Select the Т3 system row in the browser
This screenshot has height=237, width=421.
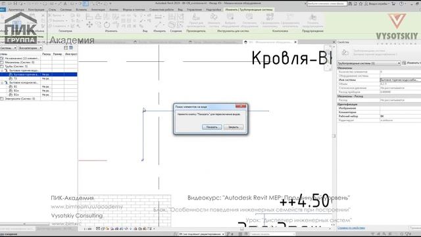tap(38, 78)
